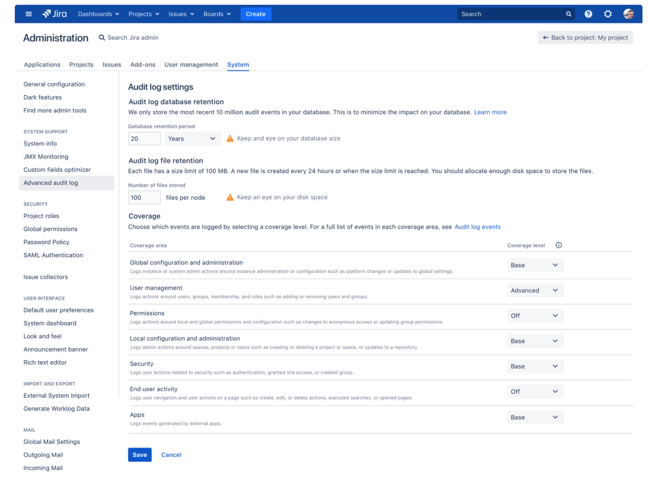Click the search magnifier icon in top bar
The width and height of the screenshot is (648, 478).
569,14
